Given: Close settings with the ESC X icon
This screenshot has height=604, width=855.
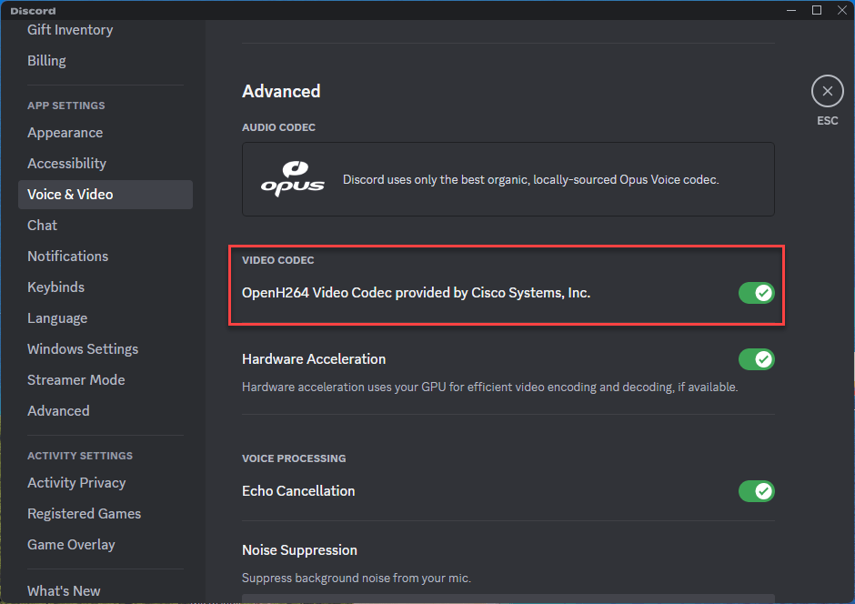Looking at the screenshot, I should (827, 91).
